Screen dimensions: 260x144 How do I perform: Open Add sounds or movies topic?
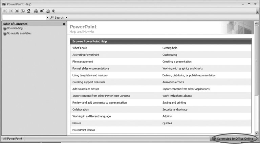point(86,89)
